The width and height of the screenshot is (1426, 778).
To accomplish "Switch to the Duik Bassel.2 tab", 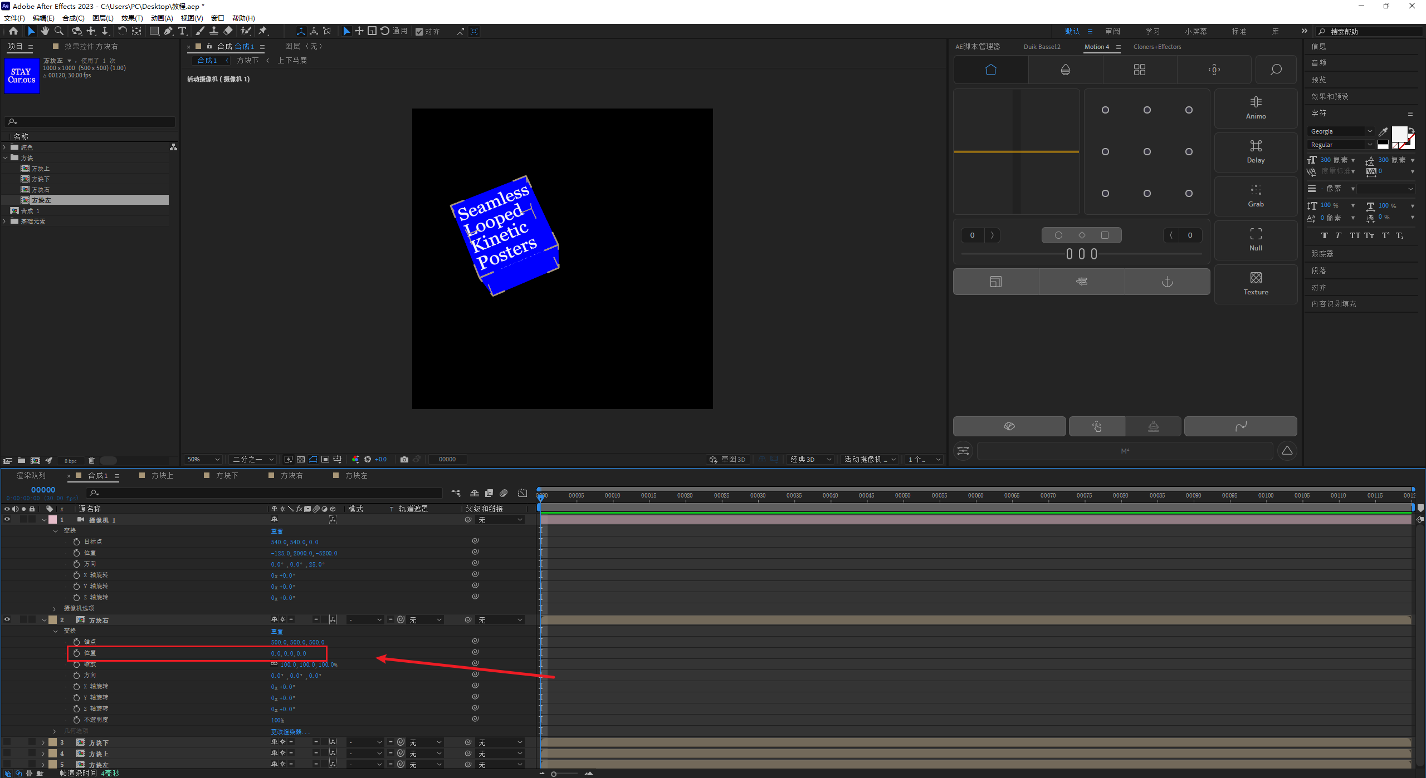I will pos(1042,47).
